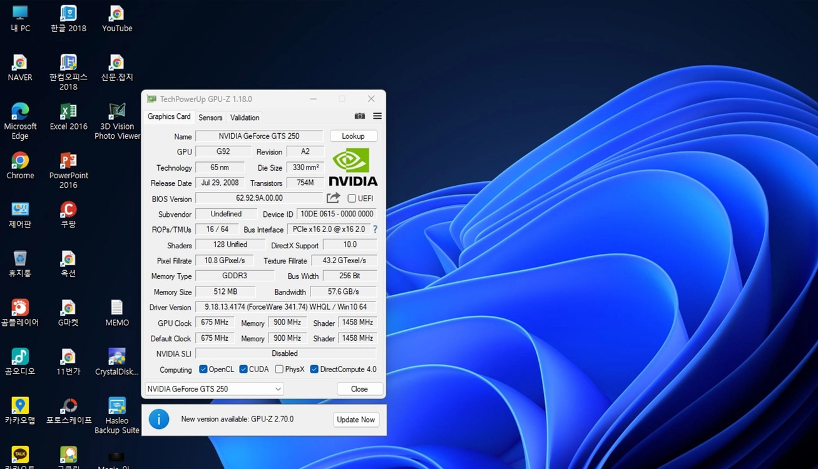Open the 옥션 desktop shortcut
The image size is (818, 469).
(68, 263)
